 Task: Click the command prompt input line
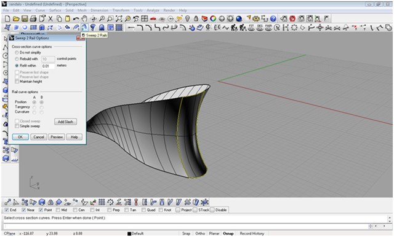186,226
